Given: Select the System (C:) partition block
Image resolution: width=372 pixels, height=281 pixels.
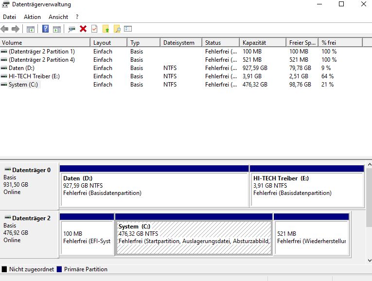Looking at the screenshot, I should pyautogui.click(x=194, y=234).
